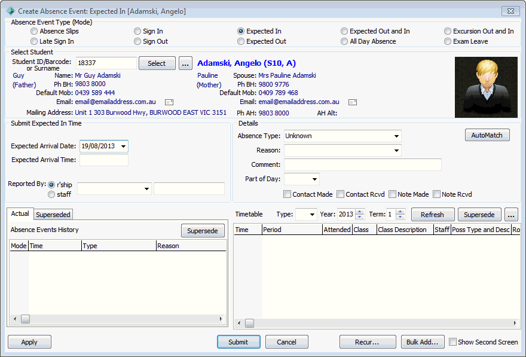Click ellipsis button next to timetable Supersede
The height and width of the screenshot is (357, 526).
[x=511, y=215]
